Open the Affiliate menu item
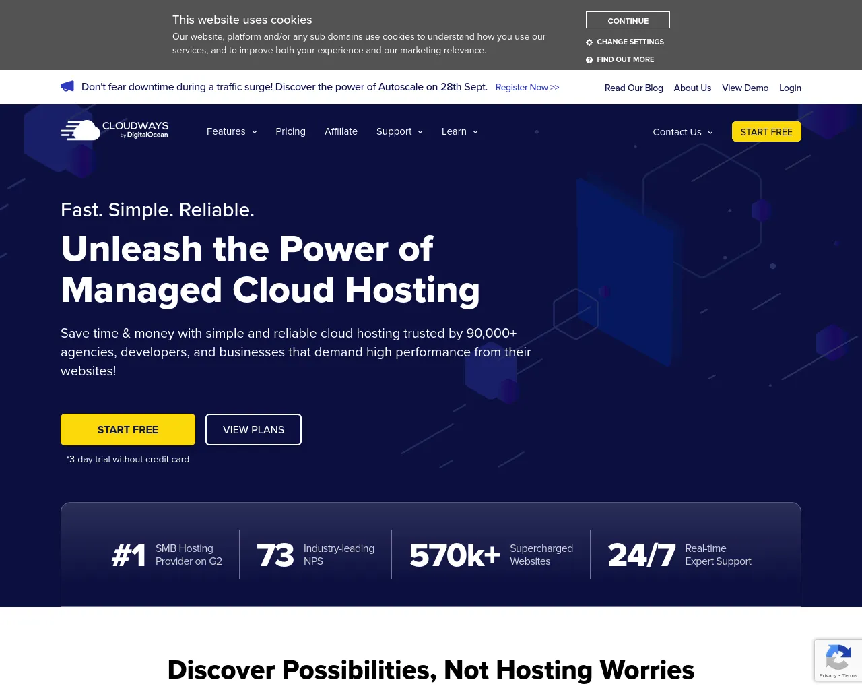 point(341,132)
